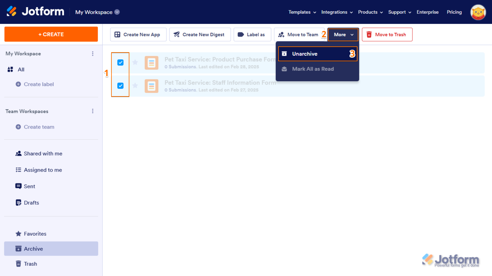Screen dimensions: 492x276
Task: Click the Create team link
Action: (x=39, y=127)
